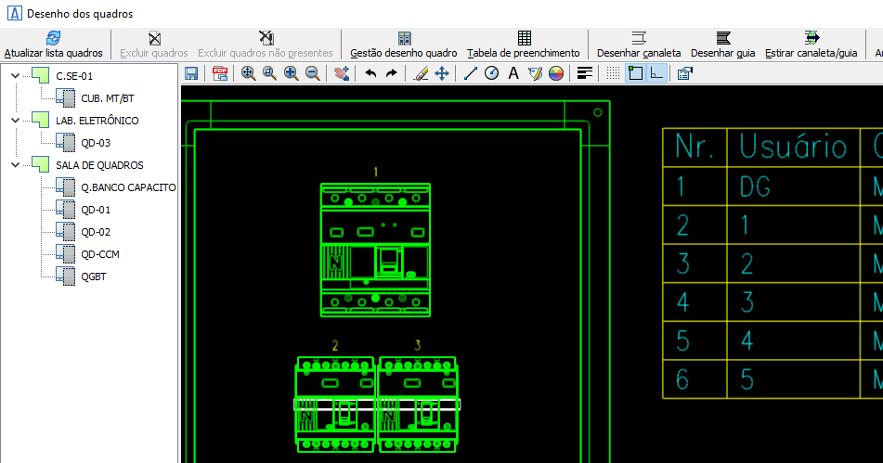The image size is (883, 463).
Task: Select the text A tool
Action: coord(513,73)
